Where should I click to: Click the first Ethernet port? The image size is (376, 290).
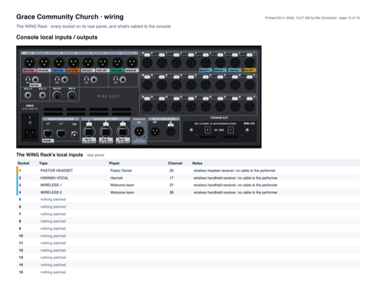48,133
